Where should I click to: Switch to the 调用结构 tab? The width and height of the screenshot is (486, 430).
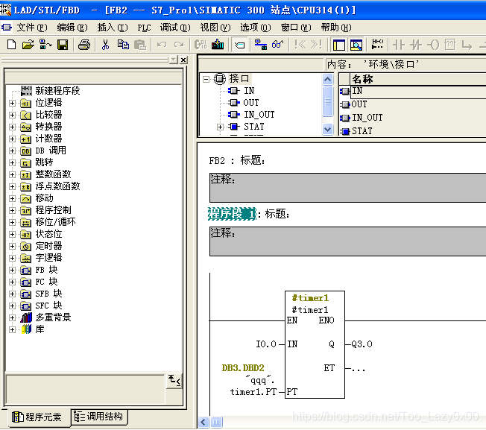99,417
